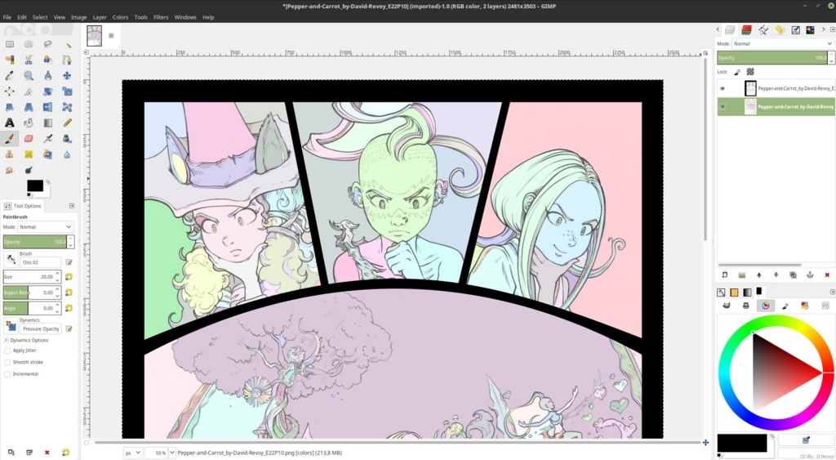The height and width of the screenshot is (460, 836).
Task: Create a new layer in Layers panel
Action: click(x=725, y=275)
